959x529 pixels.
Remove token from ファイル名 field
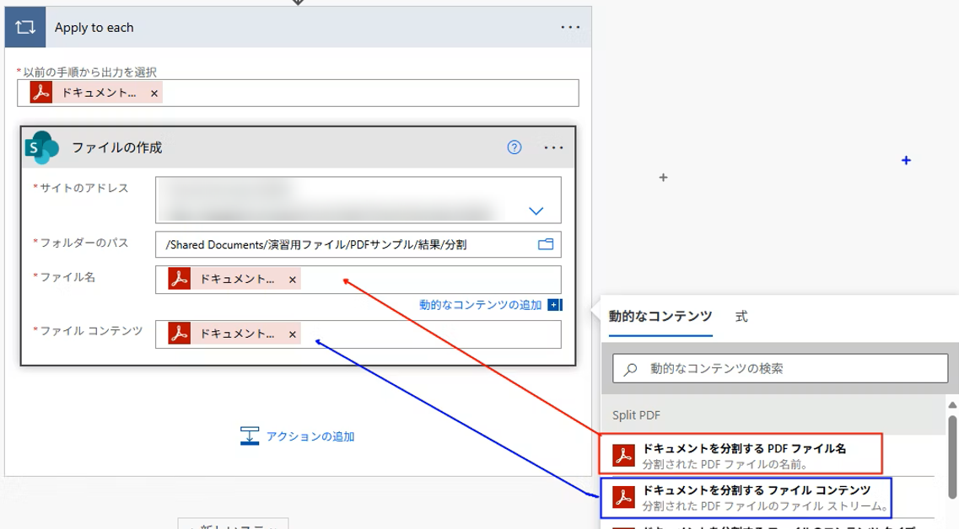(x=293, y=280)
